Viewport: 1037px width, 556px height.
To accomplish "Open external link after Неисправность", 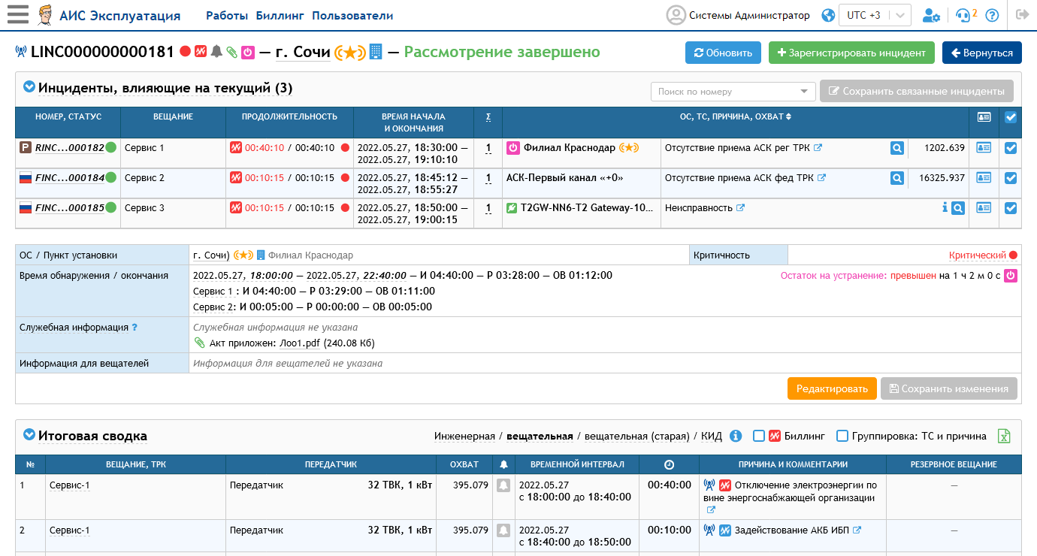I will pyautogui.click(x=740, y=208).
